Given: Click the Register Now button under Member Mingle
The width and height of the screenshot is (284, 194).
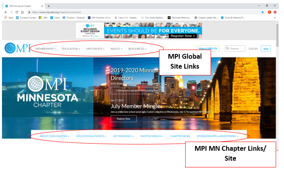Looking at the screenshot, I should click(x=123, y=119).
